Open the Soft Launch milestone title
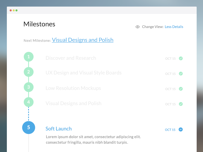Viewport: 203px width, 152px height. pyautogui.click(x=59, y=129)
